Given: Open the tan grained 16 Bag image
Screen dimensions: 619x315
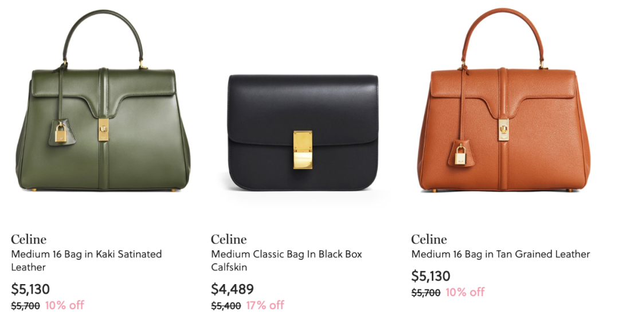Looking at the screenshot, I should click(503, 100).
